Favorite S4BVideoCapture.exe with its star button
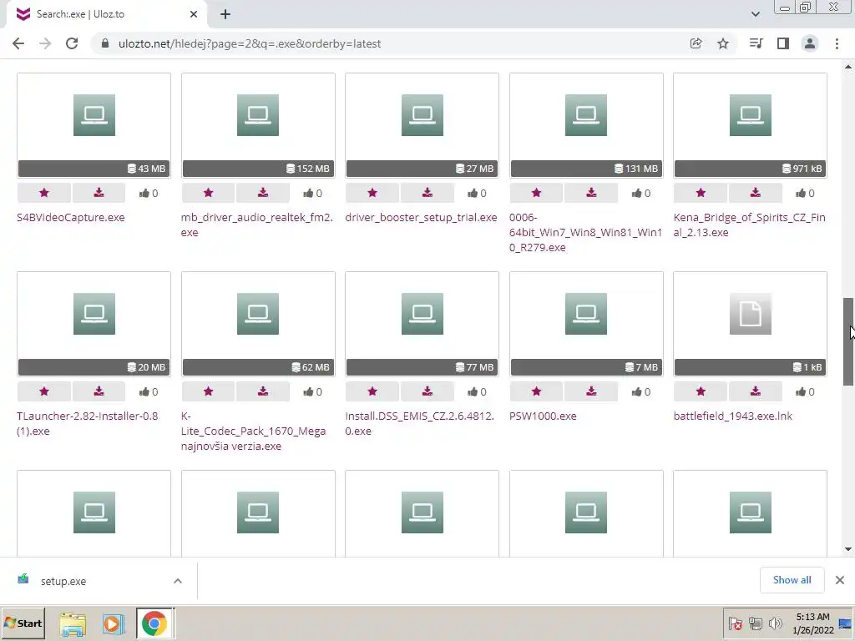This screenshot has height=641, width=855. point(44,193)
